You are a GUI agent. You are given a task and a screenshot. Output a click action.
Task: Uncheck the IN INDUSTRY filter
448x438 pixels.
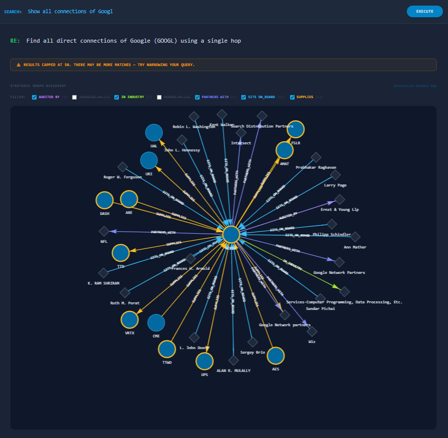(x=117, y=97)
